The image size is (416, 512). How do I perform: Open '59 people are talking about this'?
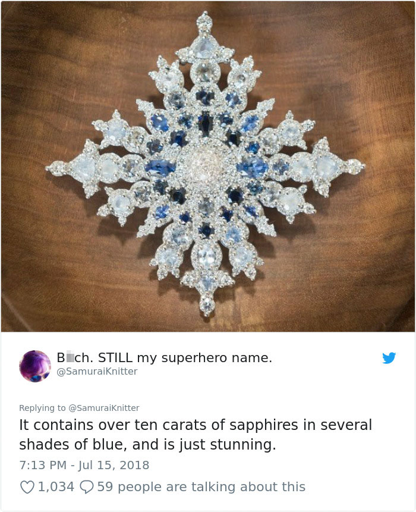click(201, 487)
